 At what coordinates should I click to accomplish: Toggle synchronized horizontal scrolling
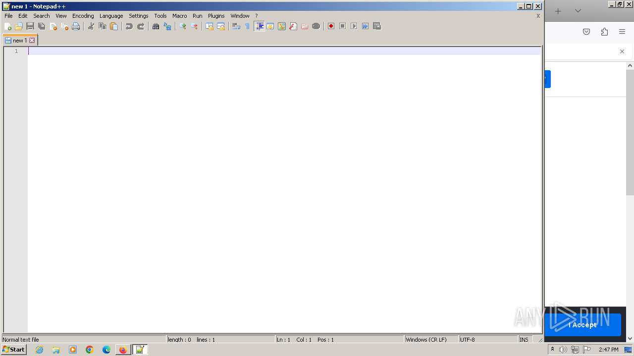[x=221, y=26]
